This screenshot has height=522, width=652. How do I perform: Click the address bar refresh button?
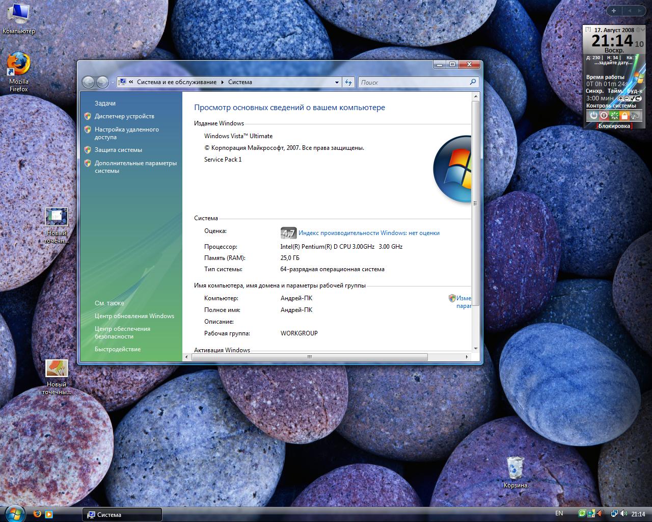point(348,82)
